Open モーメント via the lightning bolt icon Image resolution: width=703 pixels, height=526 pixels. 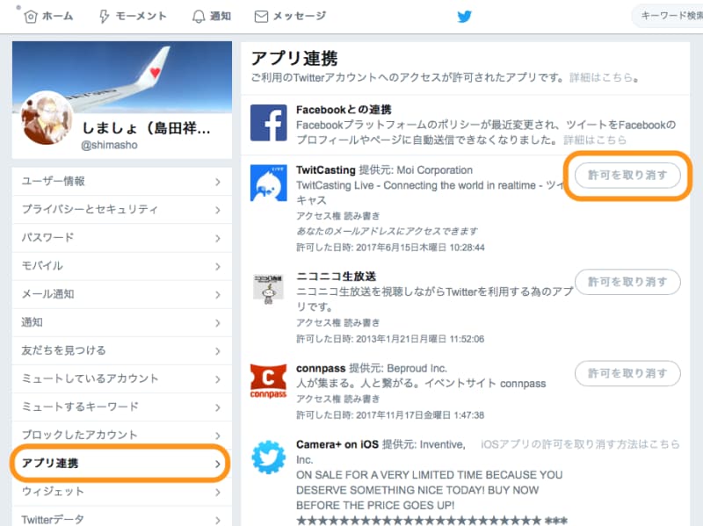(104, 15)
